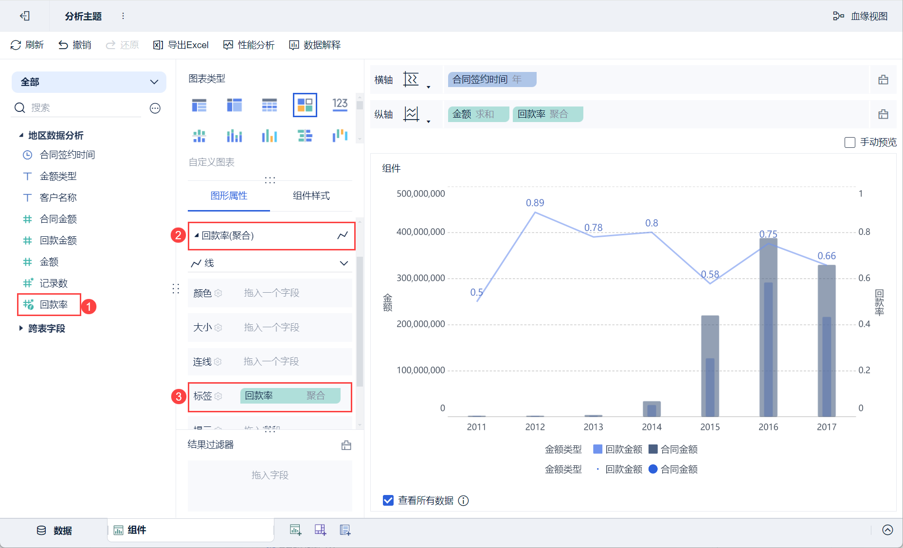Open the 血缘视图 view
Screen dimensions: 903x548
[860, 16]
